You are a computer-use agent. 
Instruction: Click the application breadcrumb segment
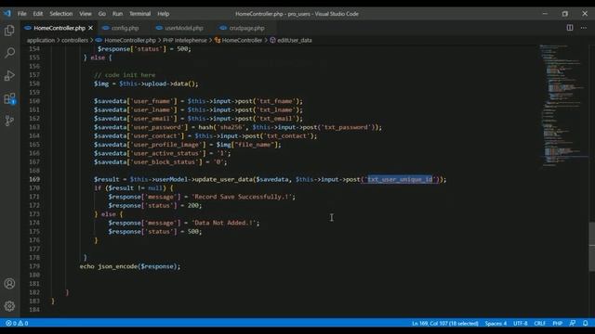[x=41, y=40]
